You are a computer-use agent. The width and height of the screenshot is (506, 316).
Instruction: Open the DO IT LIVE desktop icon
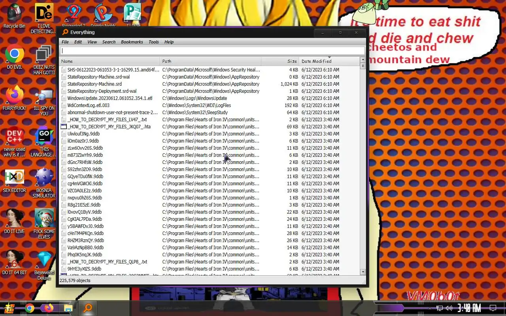pyautogui.click(x=14, y=221)
